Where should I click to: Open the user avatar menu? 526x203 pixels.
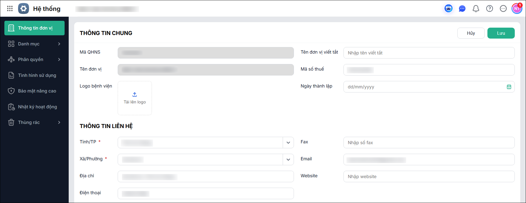517,9
